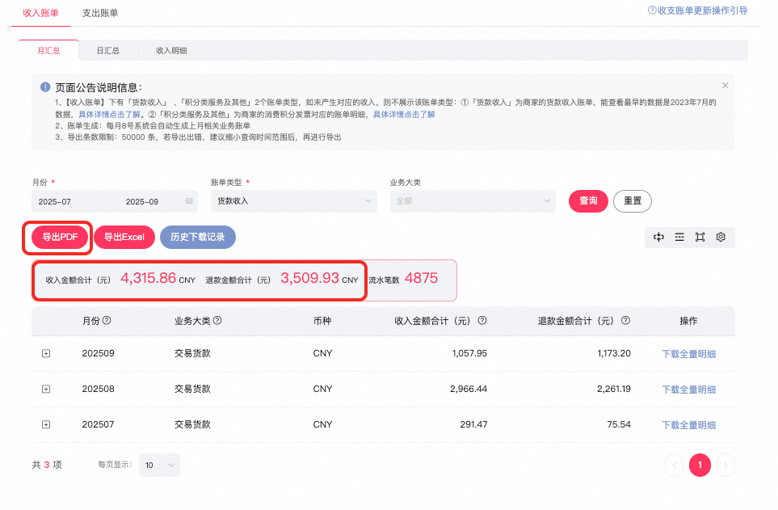The height and width of the screenshot is (510, 778).
Task: Click 下载全量明细 for 202509
Action: [x=688, y=354]
